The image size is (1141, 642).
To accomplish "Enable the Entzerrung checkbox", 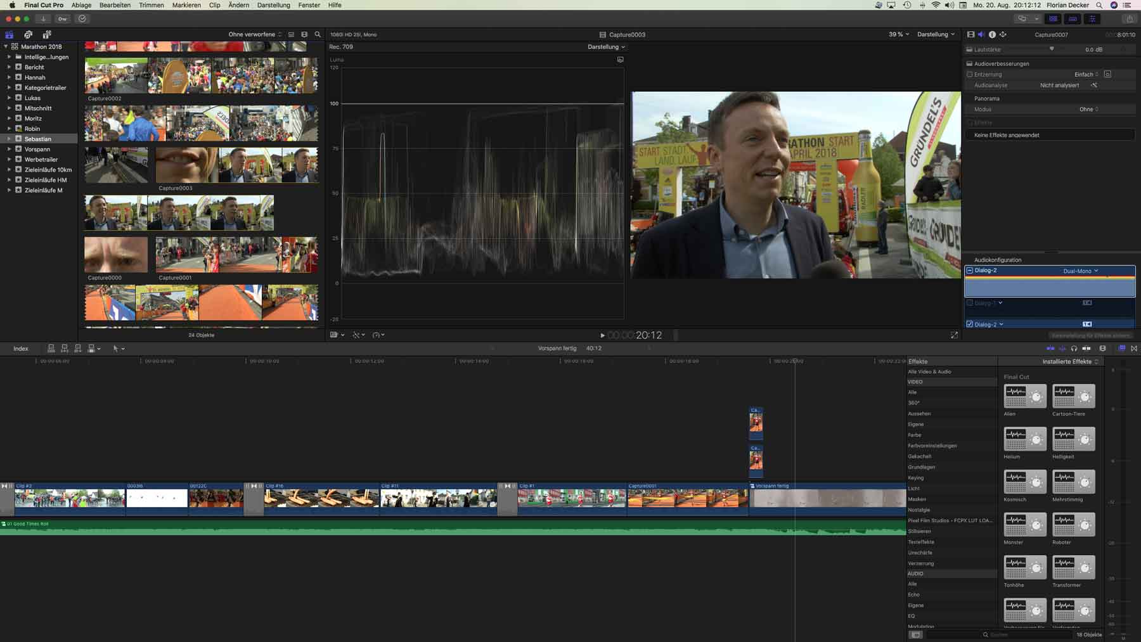I will click(969, 74).
